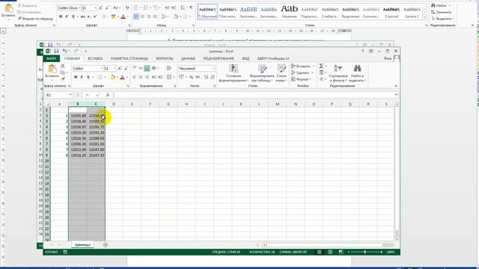Image resolution: width=479 pixels, height=269 pixels.
Task: Click inside the Excel formula bar input
Action: (254, 95)
